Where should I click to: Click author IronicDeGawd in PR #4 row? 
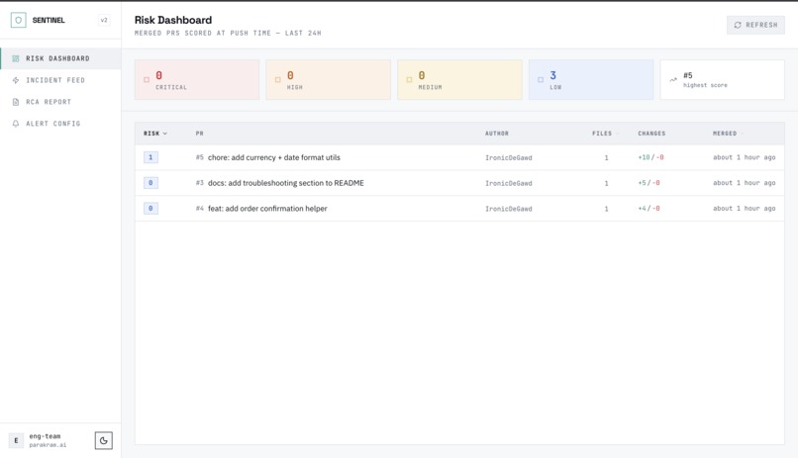pos(509,209)
